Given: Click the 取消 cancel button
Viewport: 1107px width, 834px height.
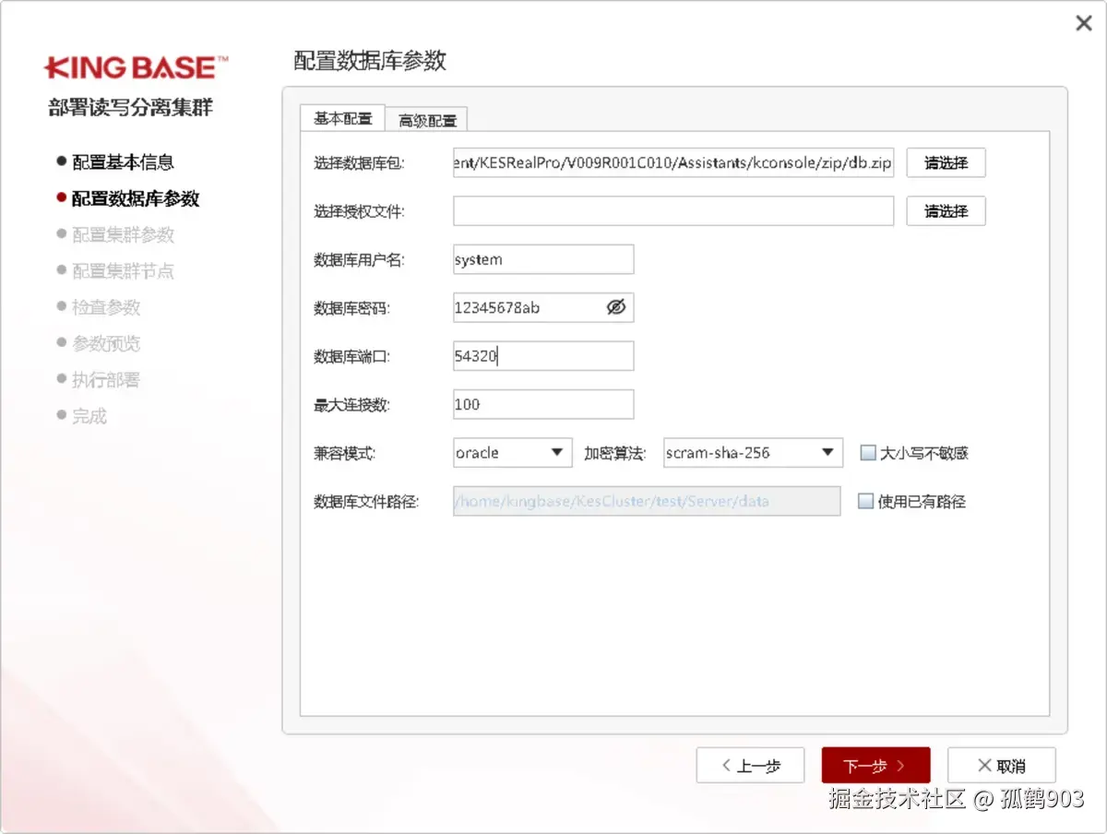Looking at the screenshot, I should coord(1002,766).
